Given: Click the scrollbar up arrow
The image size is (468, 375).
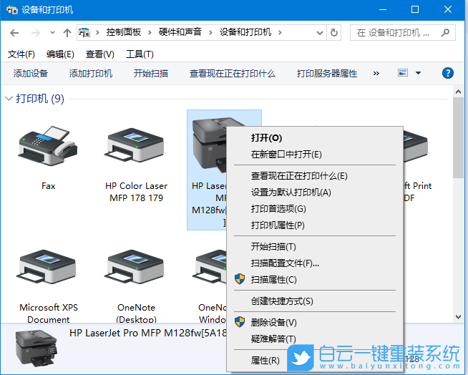Looking at the screenshot, I should [458, 92].
